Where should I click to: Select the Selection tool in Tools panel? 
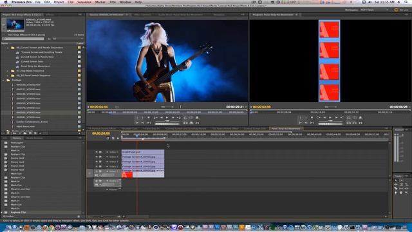[x=396, y=180]
